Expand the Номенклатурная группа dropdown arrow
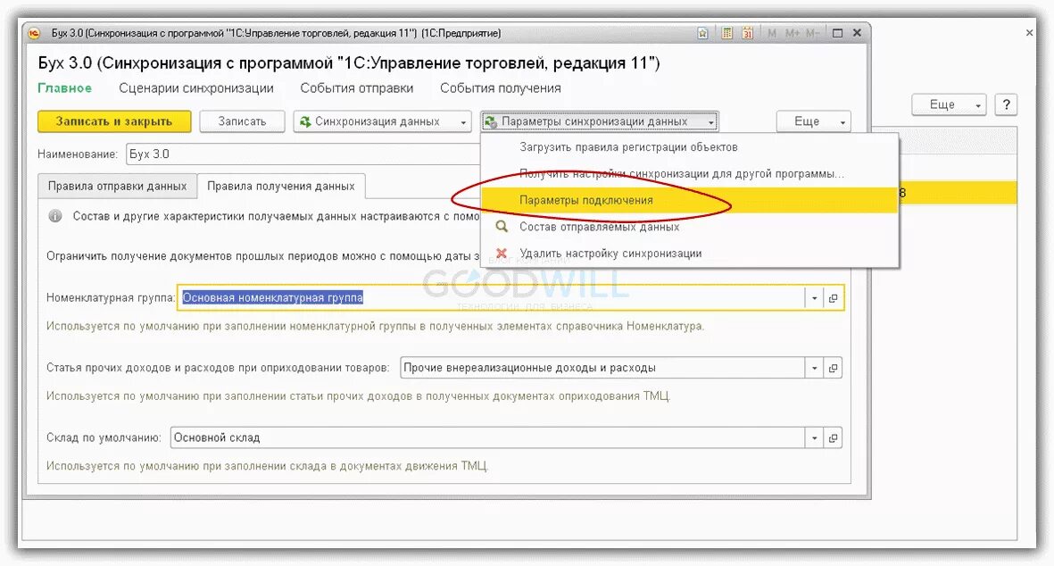 [814, 298]
